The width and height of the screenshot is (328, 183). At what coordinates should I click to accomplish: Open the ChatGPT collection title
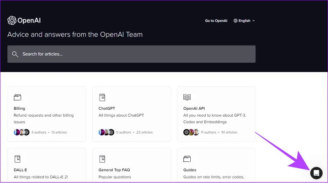tap(107, 108)
